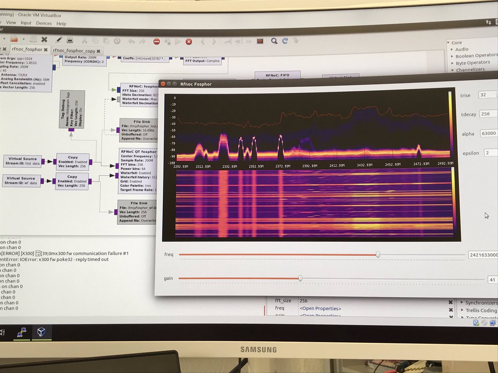Execute the flow graph with play icon
Viewport: 498px width, 373px height.
[178, 41]
